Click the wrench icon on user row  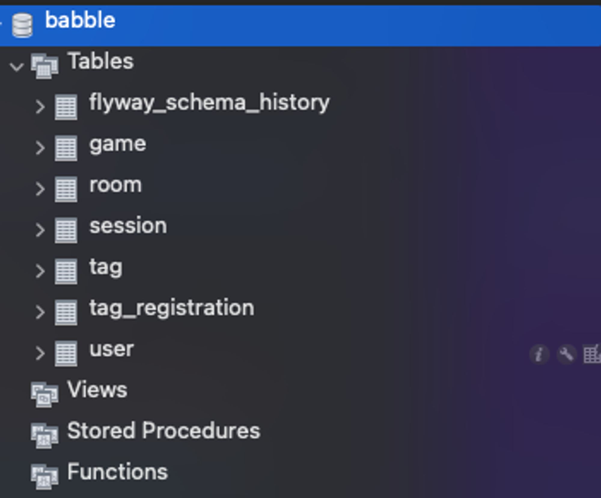click(x=566, y=354)
